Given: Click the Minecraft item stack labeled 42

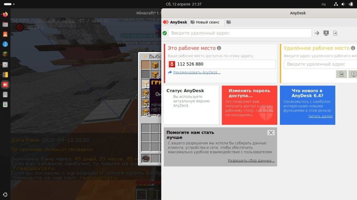Looking at the screenshot, I should click(146, 112).
